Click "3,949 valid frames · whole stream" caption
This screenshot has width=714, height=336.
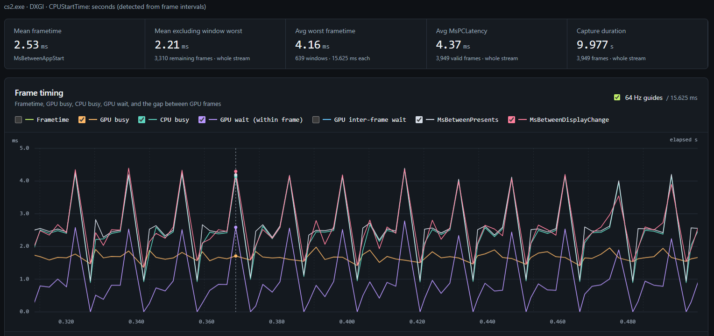[477, 58]
